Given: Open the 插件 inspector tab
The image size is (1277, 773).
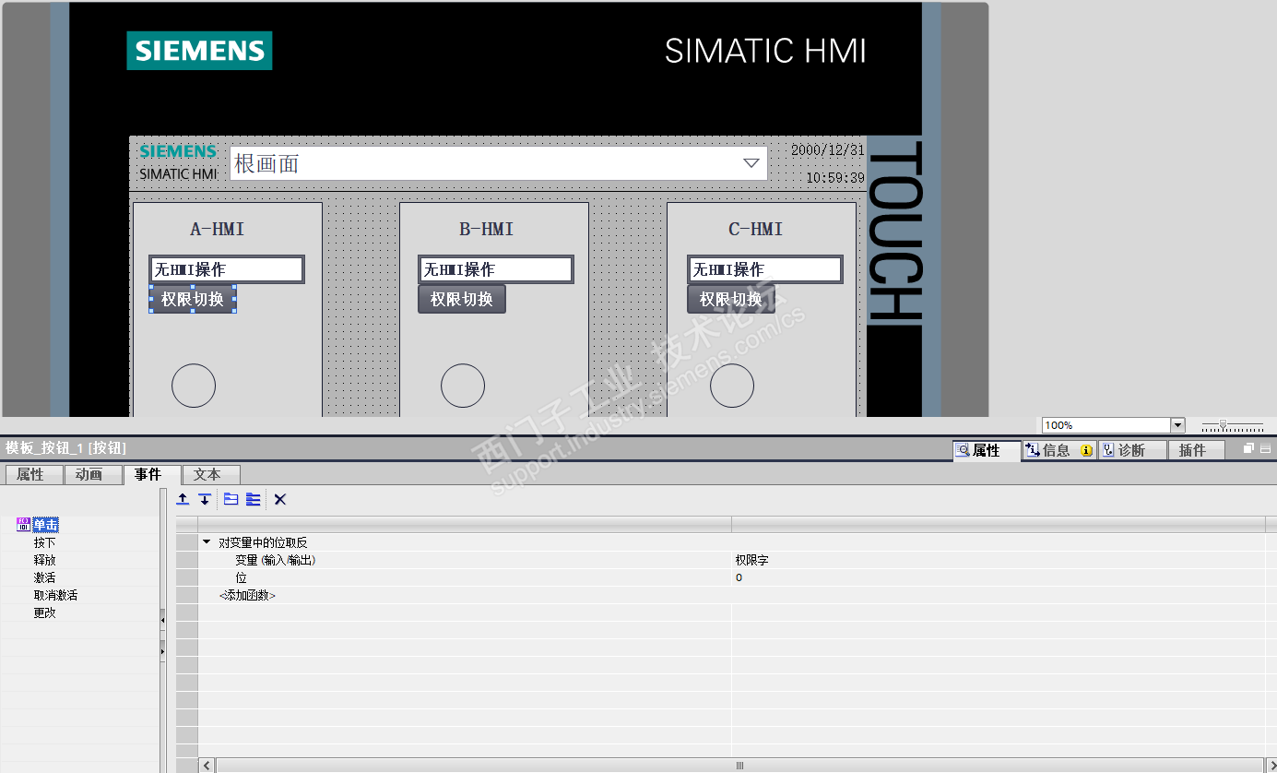Looking at the screenshot, I should tap(1196, 450).
